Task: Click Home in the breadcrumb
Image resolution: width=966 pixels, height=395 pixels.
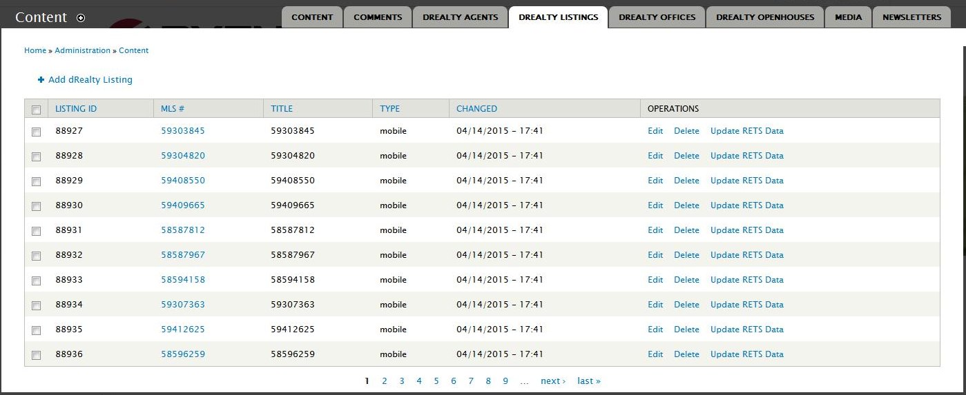Action: 35,50
